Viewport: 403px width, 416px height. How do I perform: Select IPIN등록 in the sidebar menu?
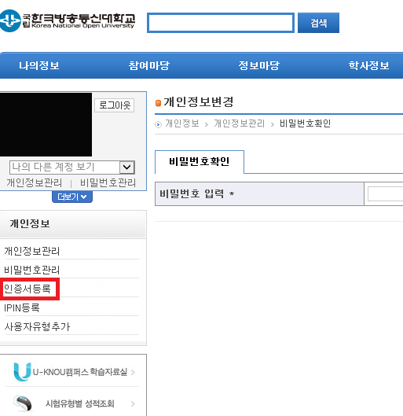click(22, 307)
